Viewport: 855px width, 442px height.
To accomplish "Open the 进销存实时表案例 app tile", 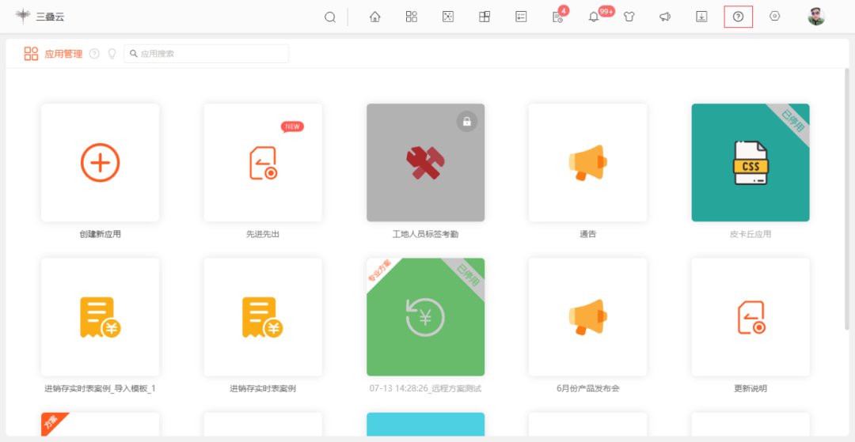I will point(263,317).
